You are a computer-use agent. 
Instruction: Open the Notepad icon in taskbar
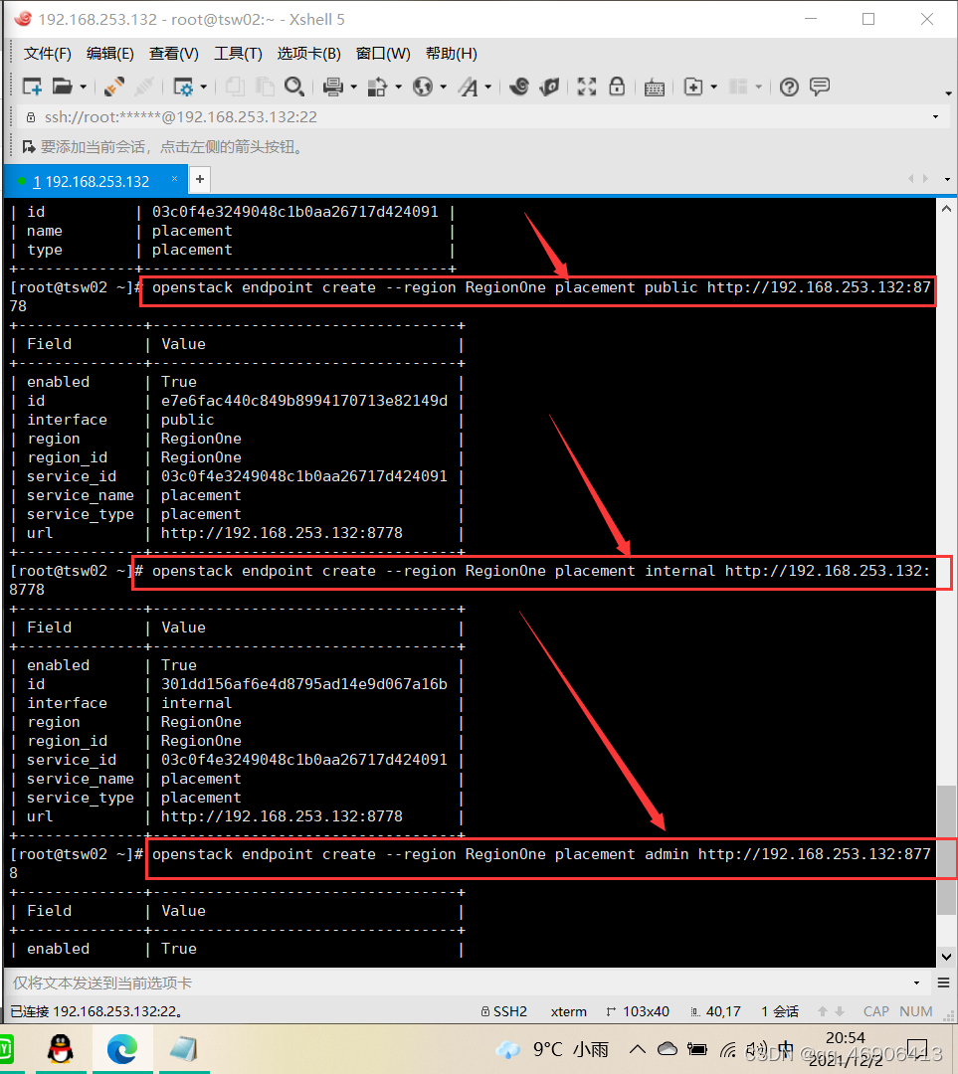(183, 1050)
